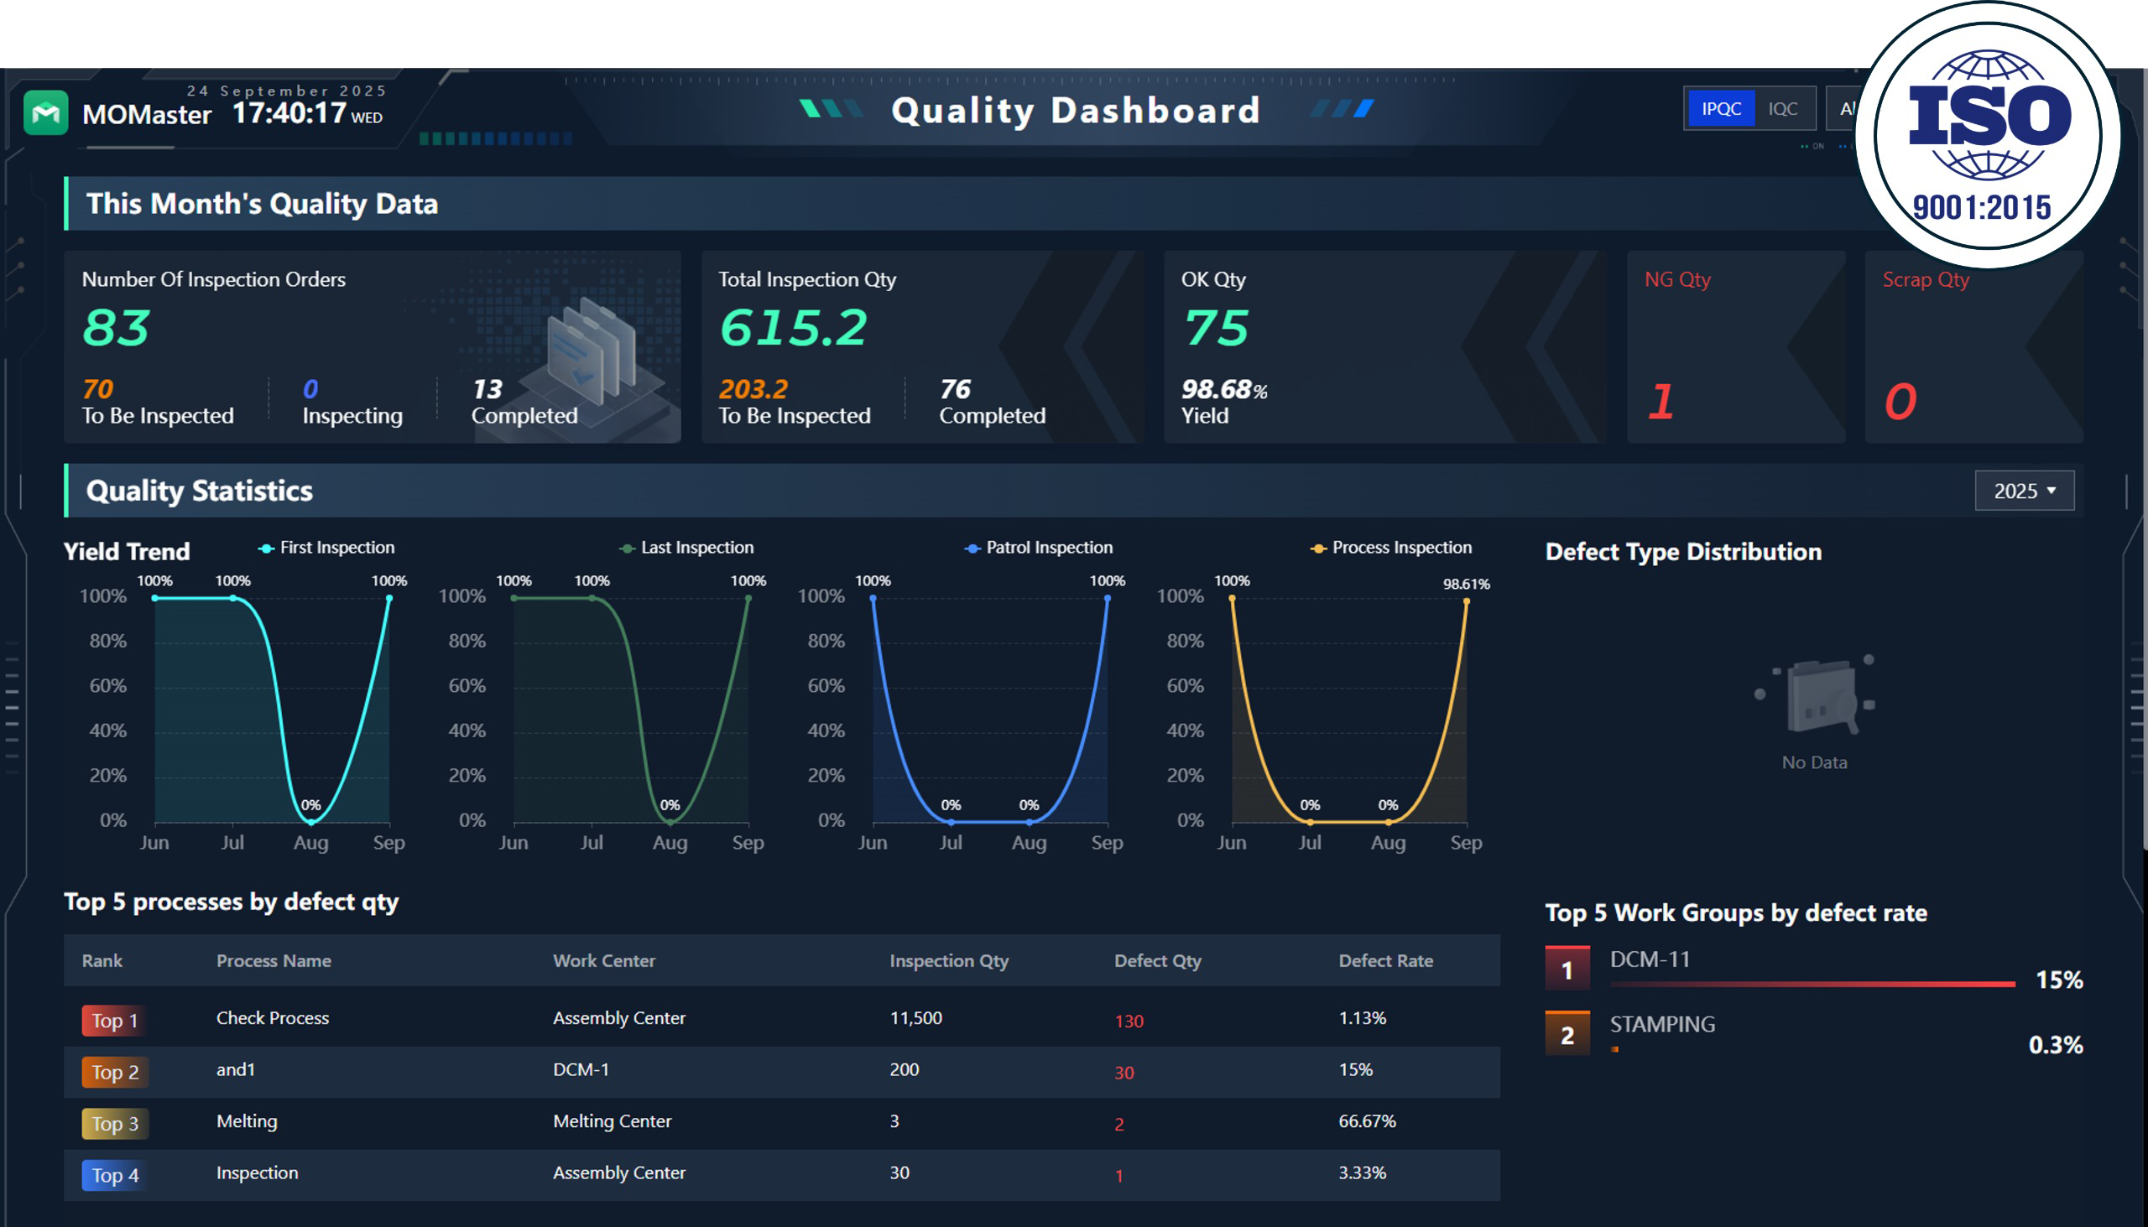Select the IPQC tab
Screen dimensions: 2148x1227
1721,109
